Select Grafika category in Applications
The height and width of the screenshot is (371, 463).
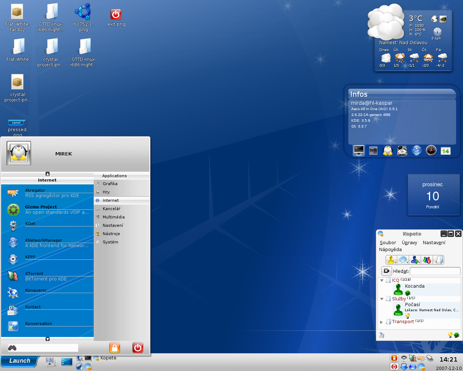[122, 184]
